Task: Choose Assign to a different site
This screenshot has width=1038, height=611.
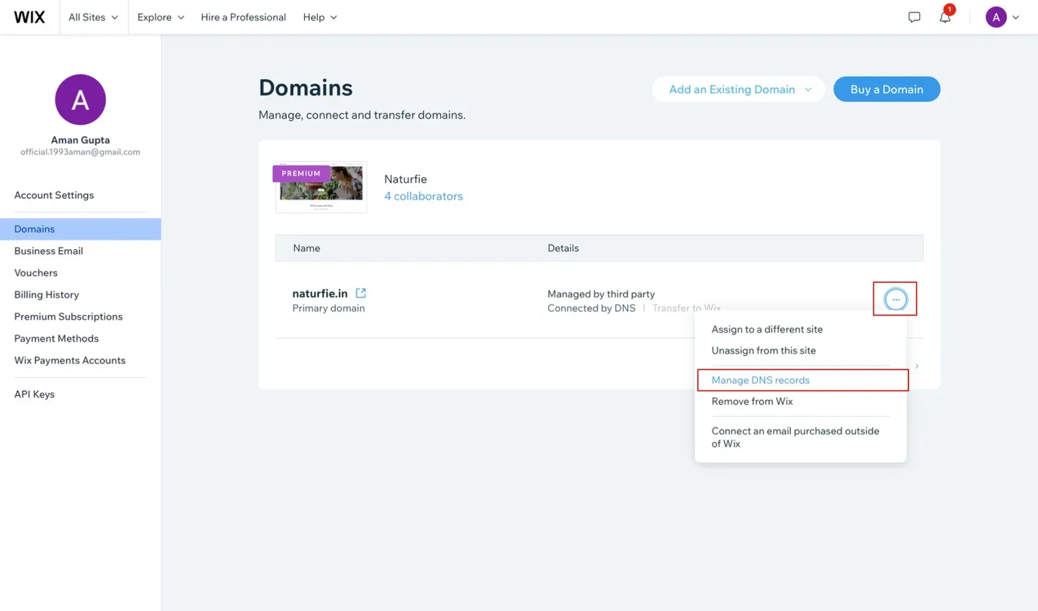Action: pyautogui.click(x=767, y=329)
